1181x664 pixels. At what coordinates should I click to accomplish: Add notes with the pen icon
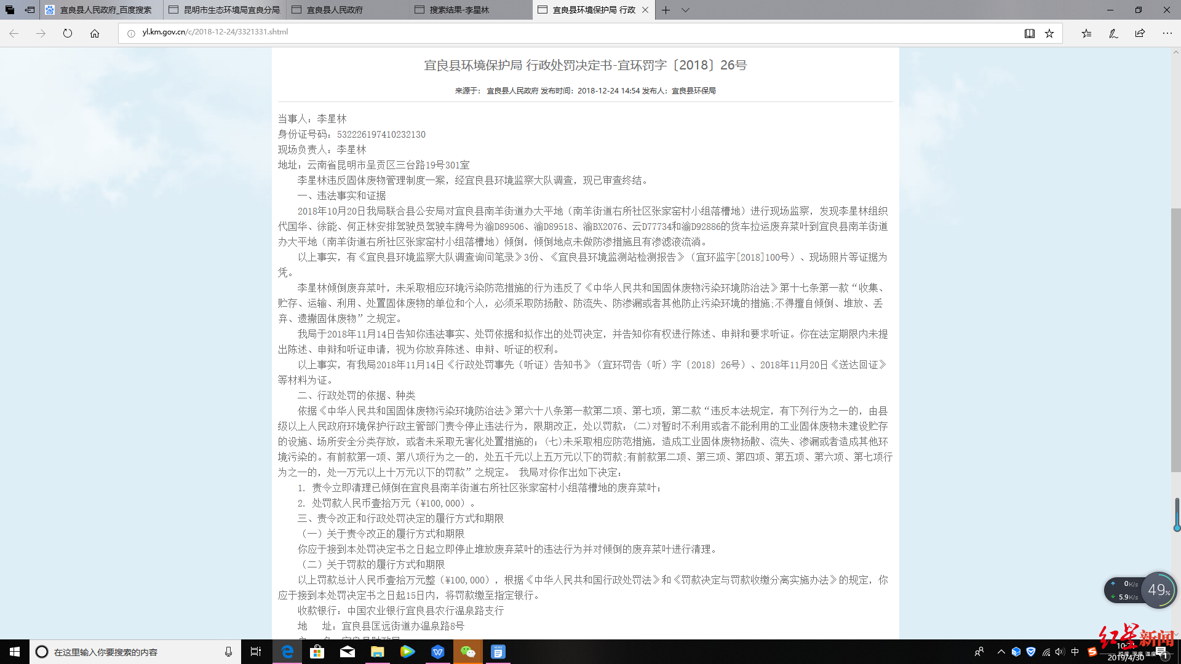click(1113, 33)
